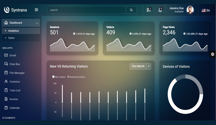216x125 pixels.
Task: Open the Analytics submenu item
Action: click(x=21, y=31)
